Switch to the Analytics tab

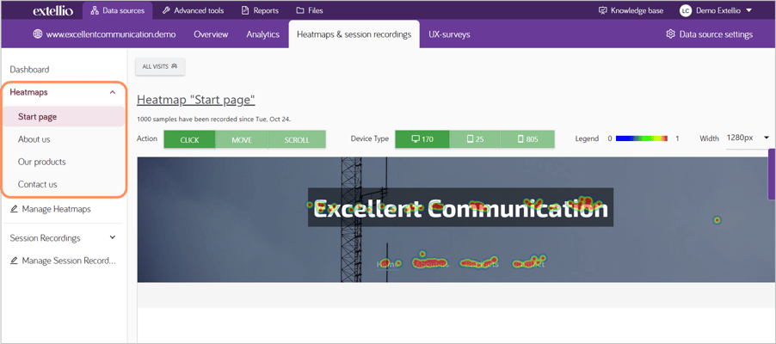262,34
